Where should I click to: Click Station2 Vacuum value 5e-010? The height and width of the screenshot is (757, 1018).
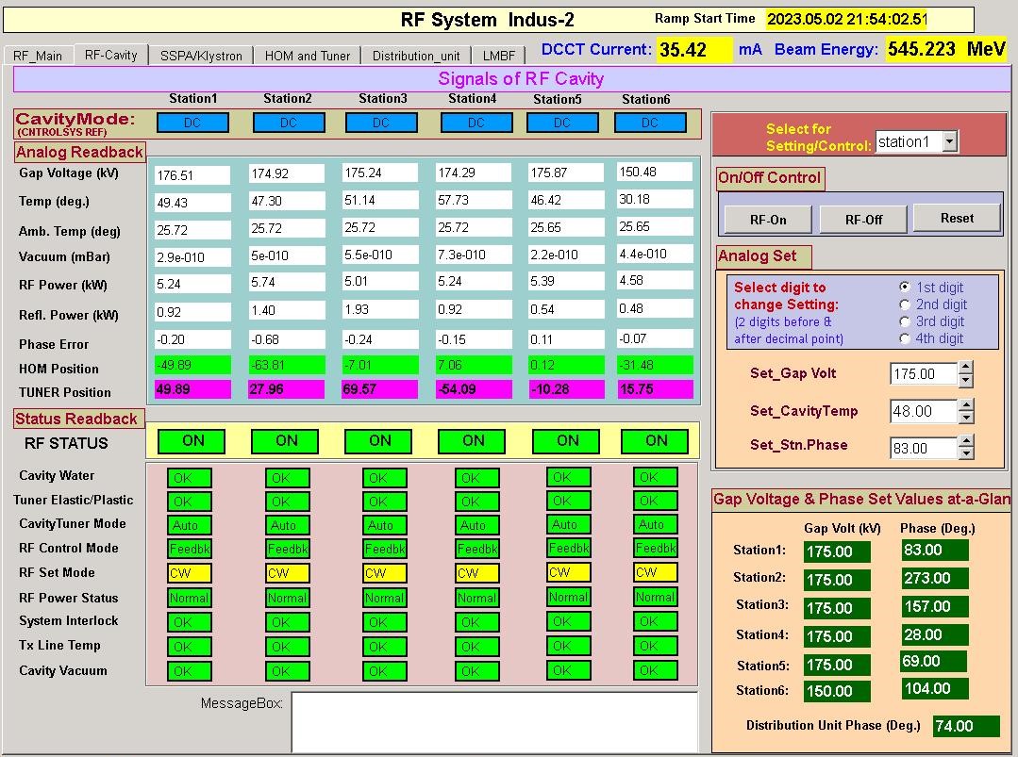click(x=286, y=255)
